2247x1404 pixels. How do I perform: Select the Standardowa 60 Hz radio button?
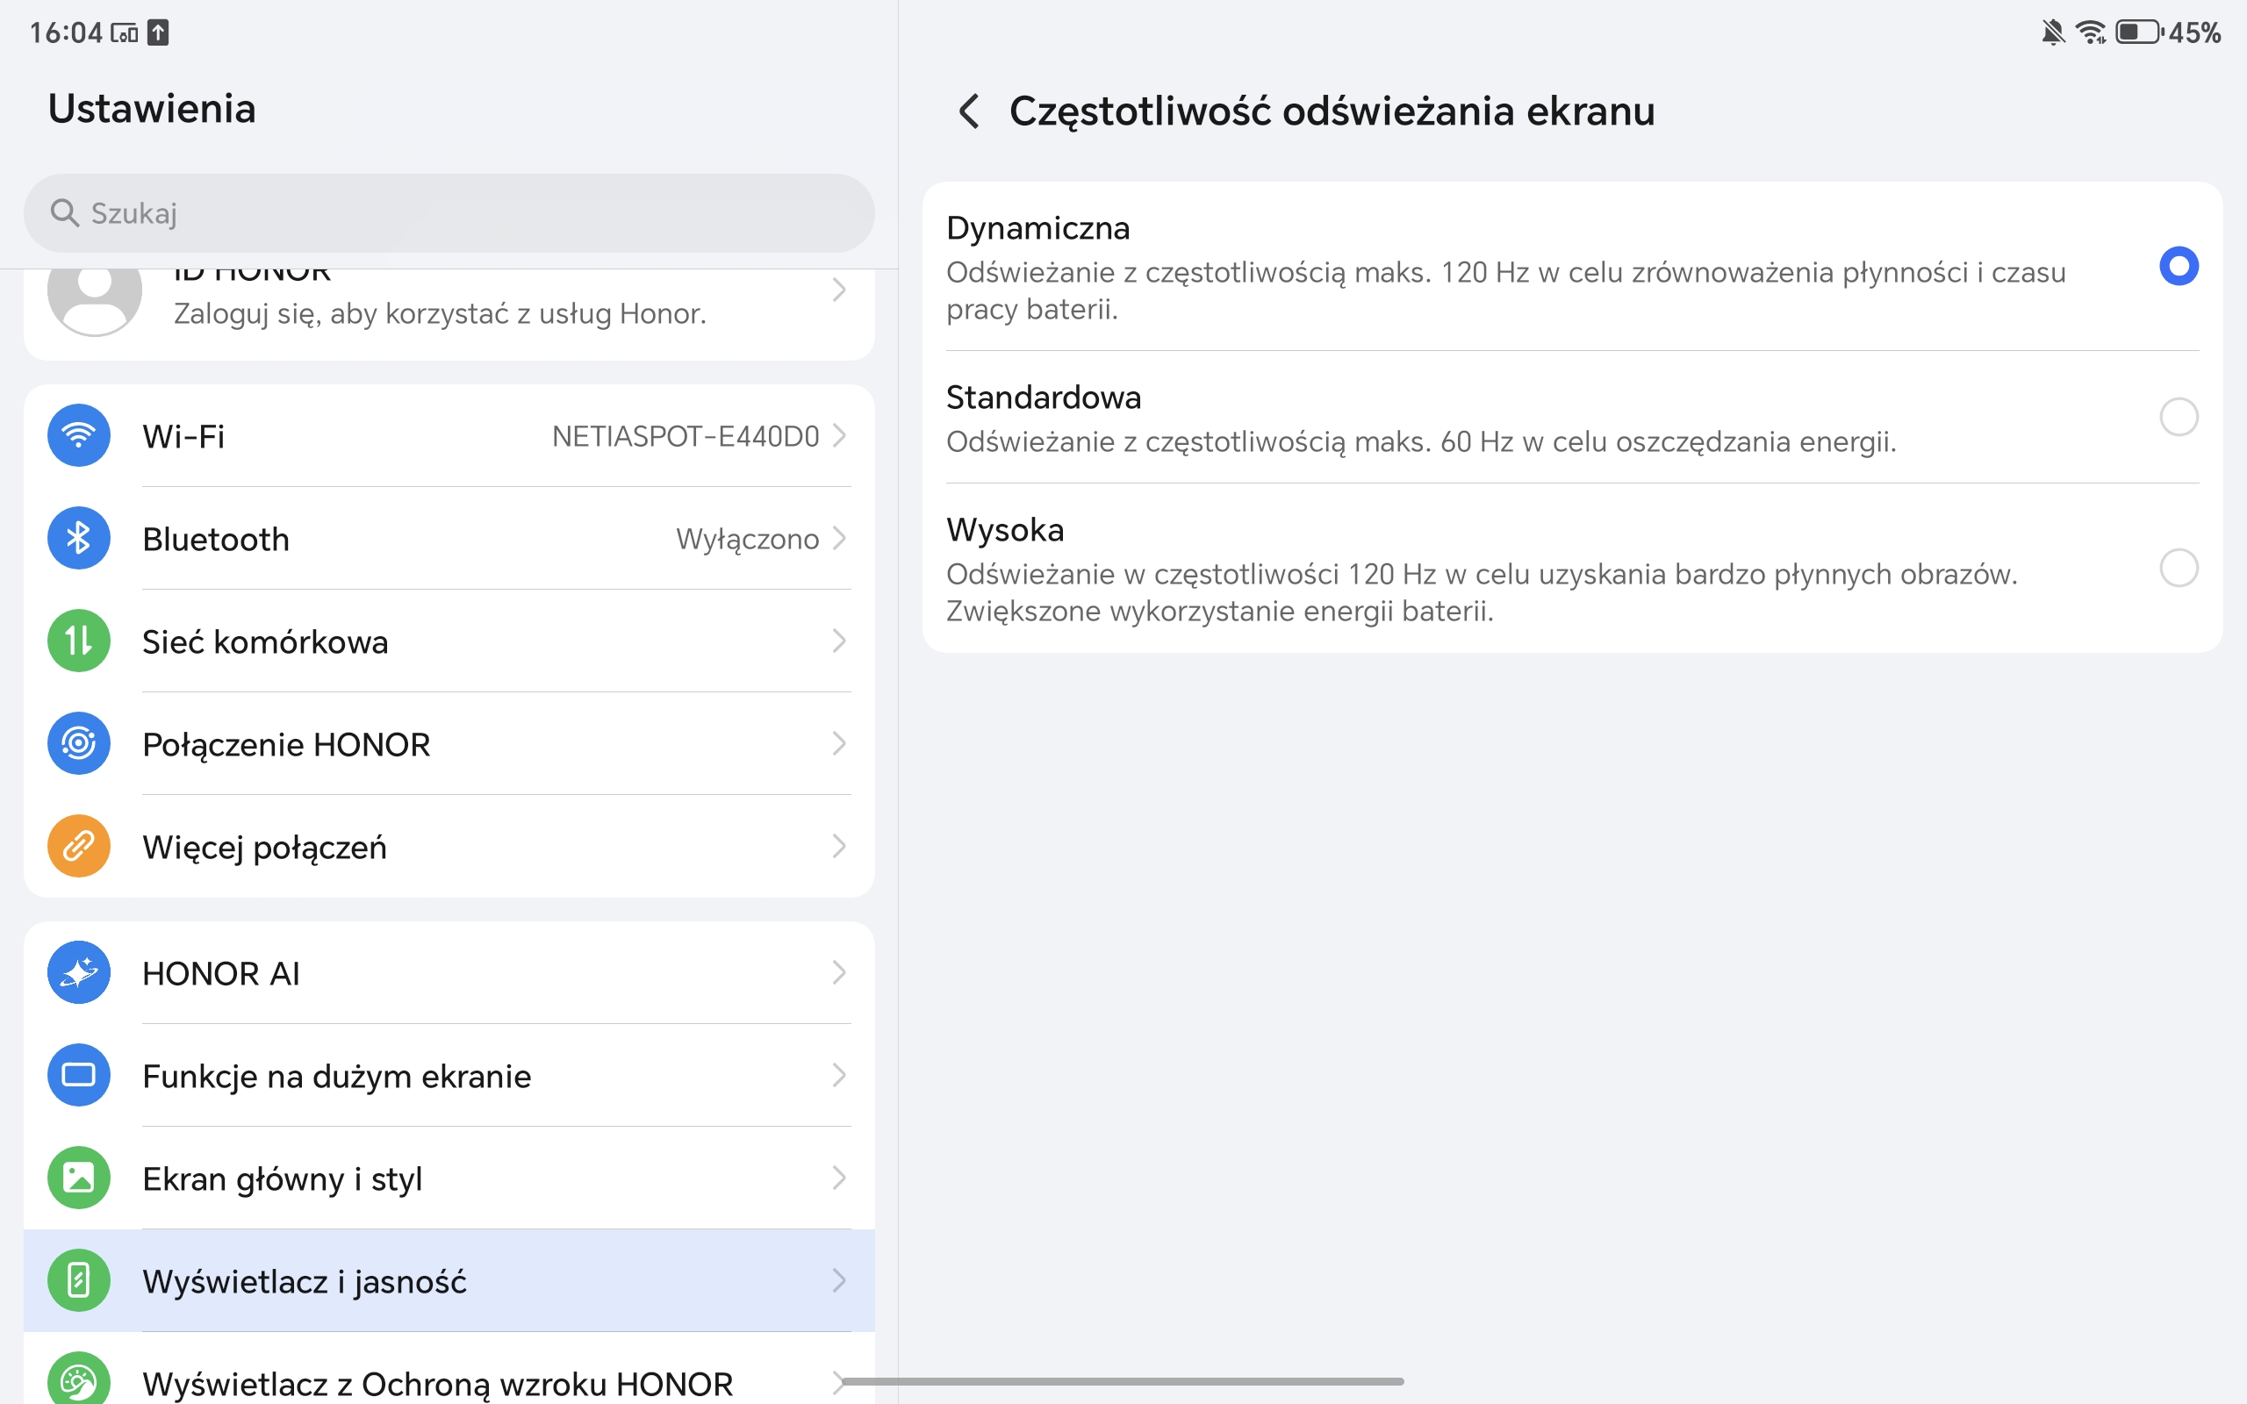pyautogui.click(x=2179, y=417)
